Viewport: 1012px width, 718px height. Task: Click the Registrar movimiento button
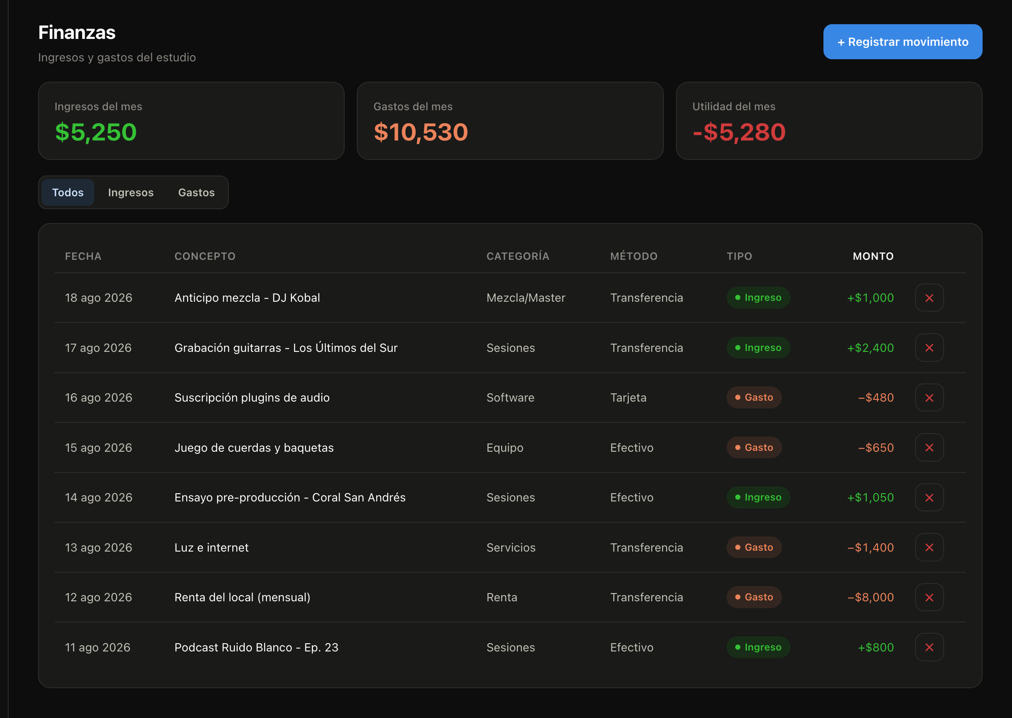[902, 41]
